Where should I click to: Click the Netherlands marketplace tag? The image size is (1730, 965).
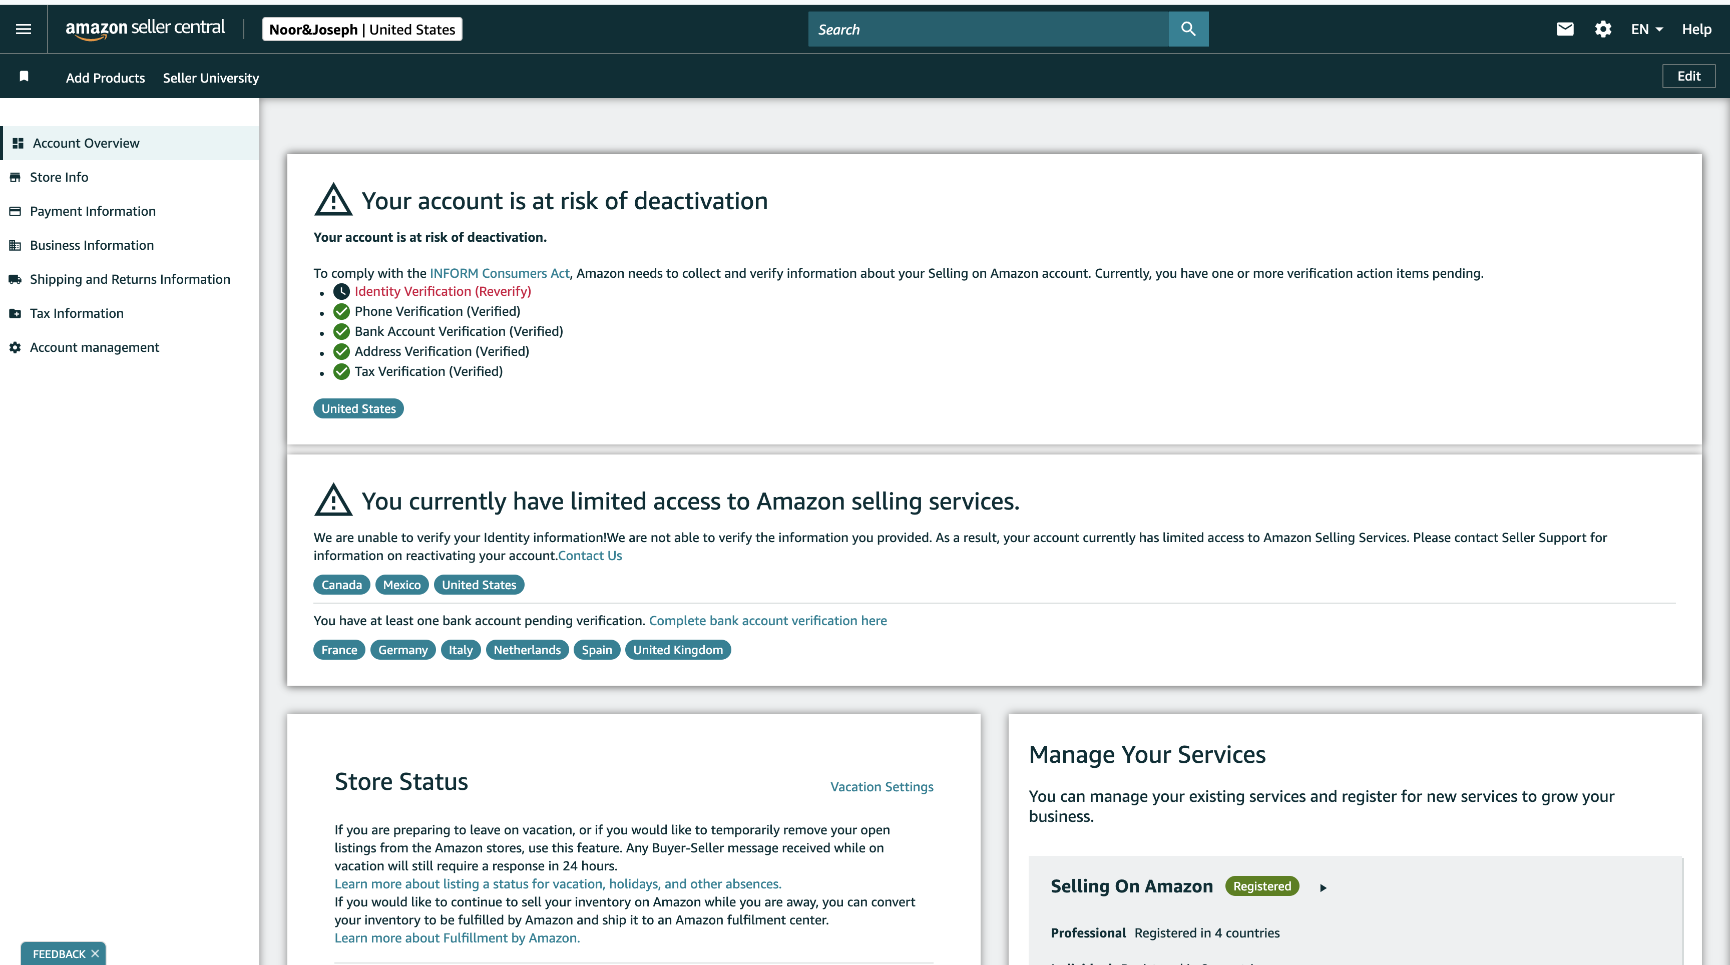[527, 650]
